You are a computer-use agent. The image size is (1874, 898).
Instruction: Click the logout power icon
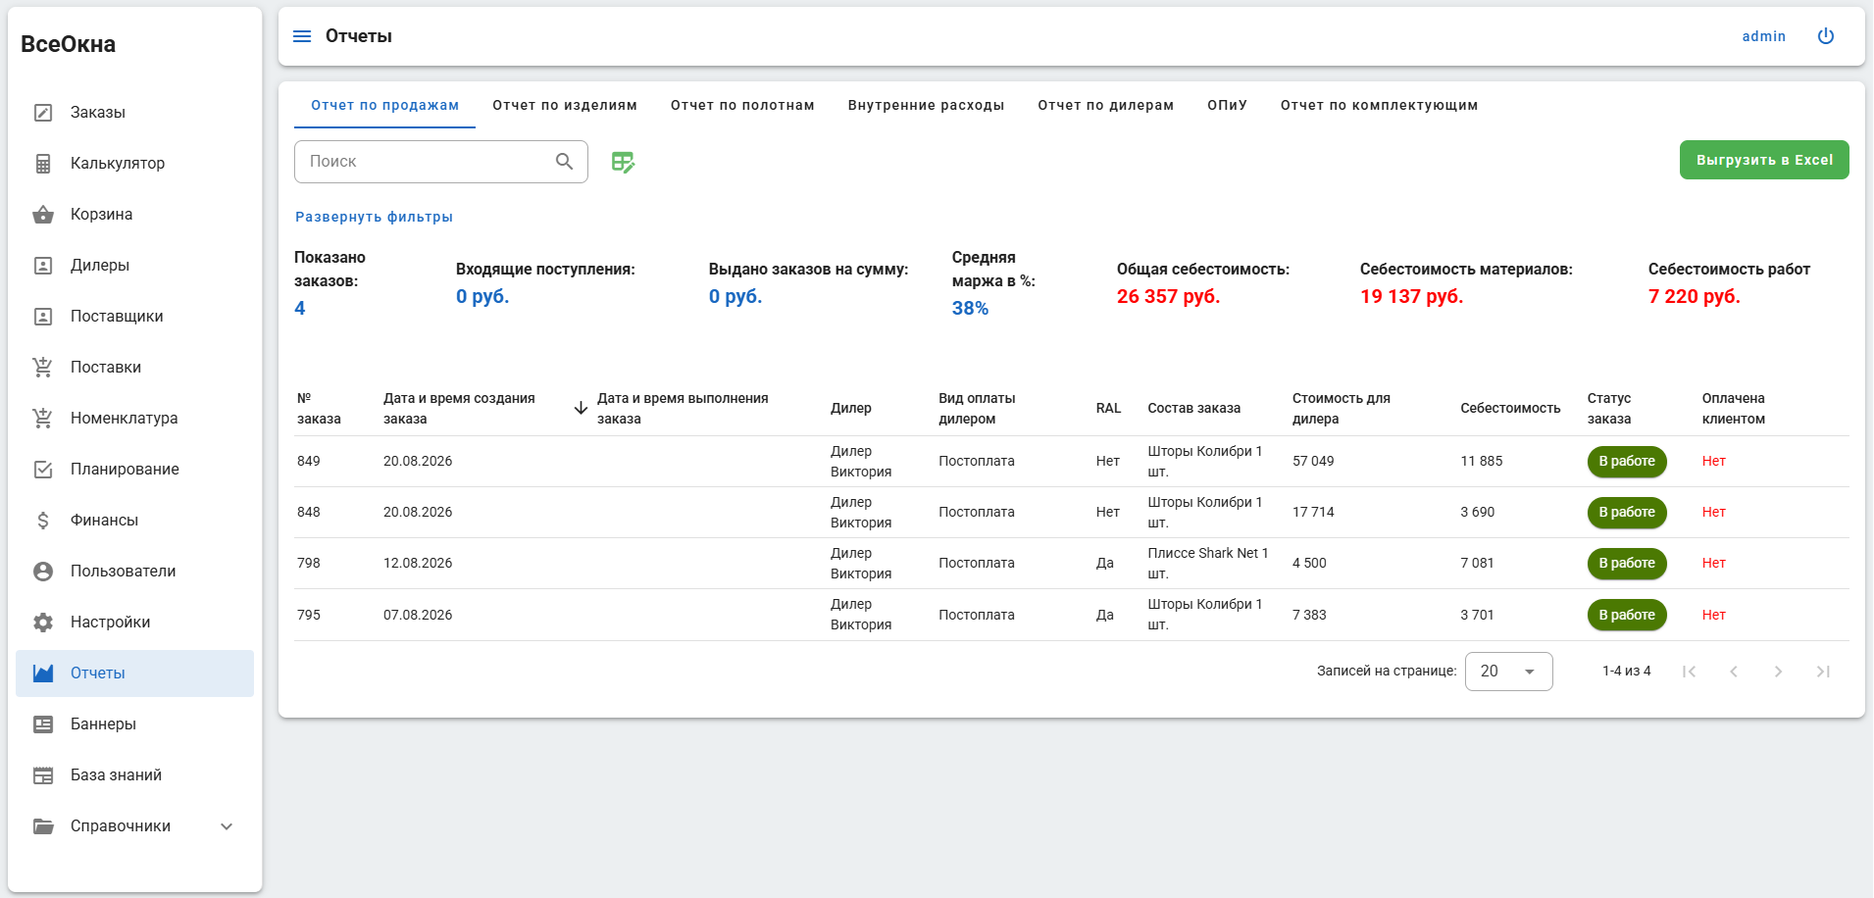[x=1826, y=36]
